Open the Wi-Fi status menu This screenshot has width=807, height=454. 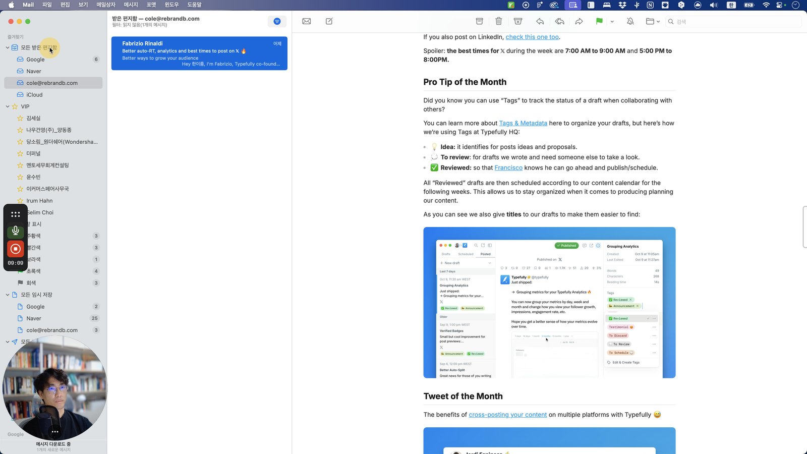[x=766, y=5]
